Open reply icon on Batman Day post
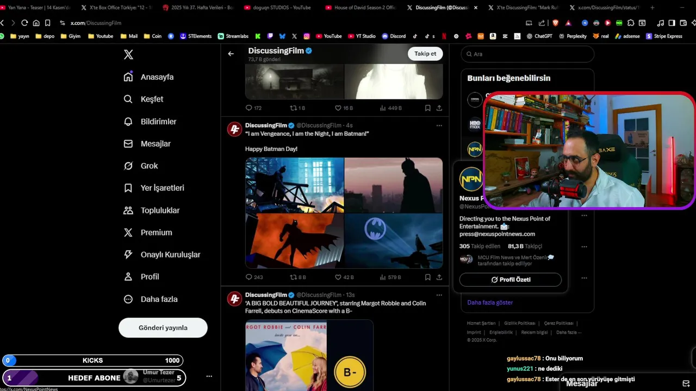 (x=249, y=277)
